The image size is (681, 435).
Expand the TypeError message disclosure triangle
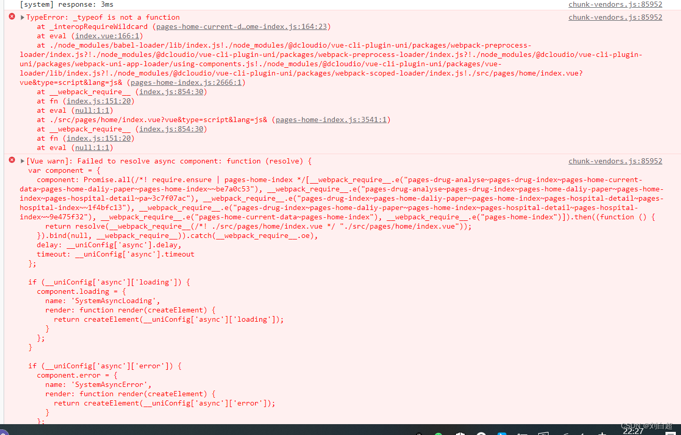pos(22,18)
